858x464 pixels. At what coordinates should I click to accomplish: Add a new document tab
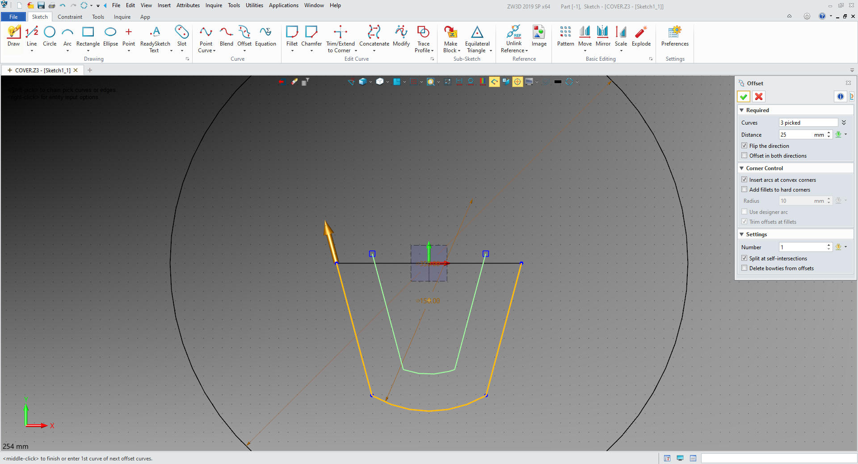[x=90, y=70]
